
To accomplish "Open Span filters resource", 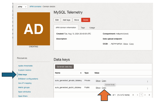I will click(x=23, y=96).
